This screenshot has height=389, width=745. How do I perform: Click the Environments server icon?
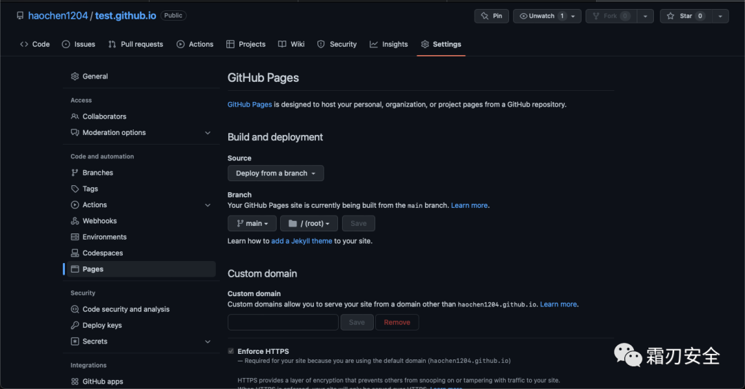[74, 238]
